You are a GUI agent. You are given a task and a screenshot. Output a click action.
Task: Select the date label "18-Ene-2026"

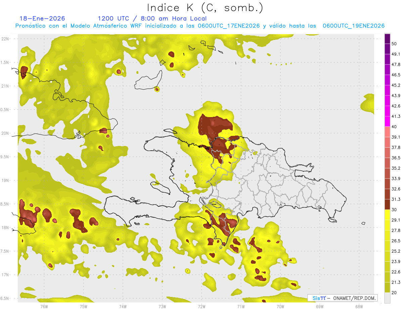pyautogui.click(x=42, y=18)
